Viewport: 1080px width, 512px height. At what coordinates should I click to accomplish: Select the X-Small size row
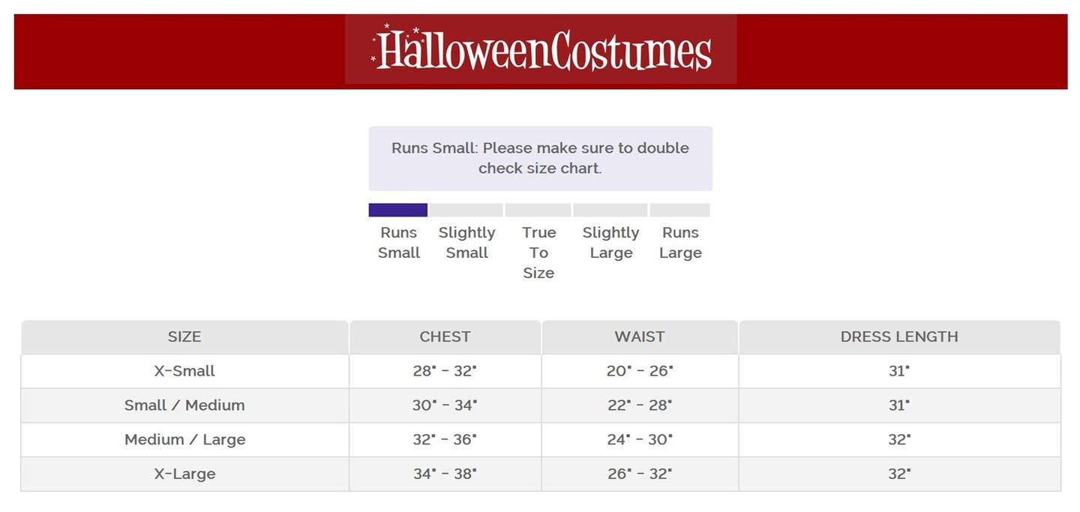point(184,371)
